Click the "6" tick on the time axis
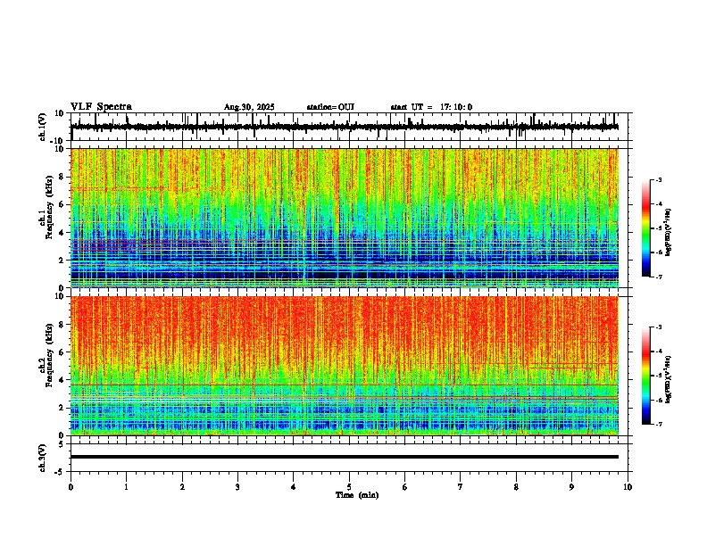 pos(405,487)
